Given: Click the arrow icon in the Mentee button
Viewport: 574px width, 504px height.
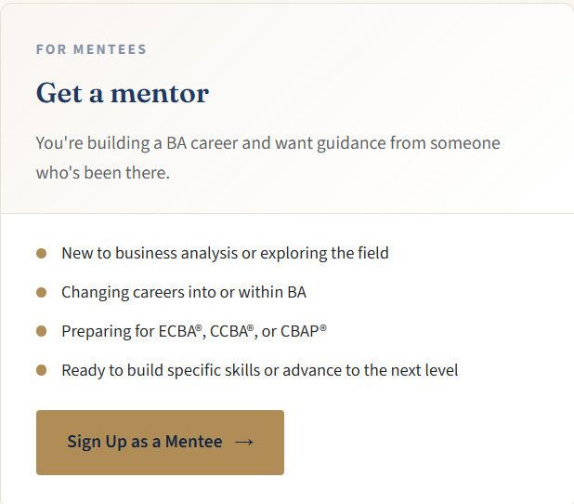Looking at the screenshot, I should 243,442.
